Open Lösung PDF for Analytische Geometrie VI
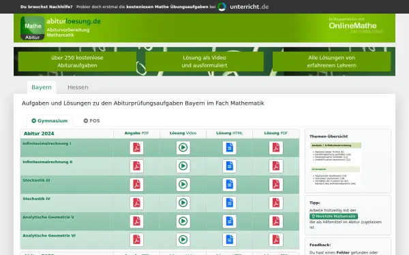Screen dimensions: 409x255 pyautogui.click(x=276, y=239)
